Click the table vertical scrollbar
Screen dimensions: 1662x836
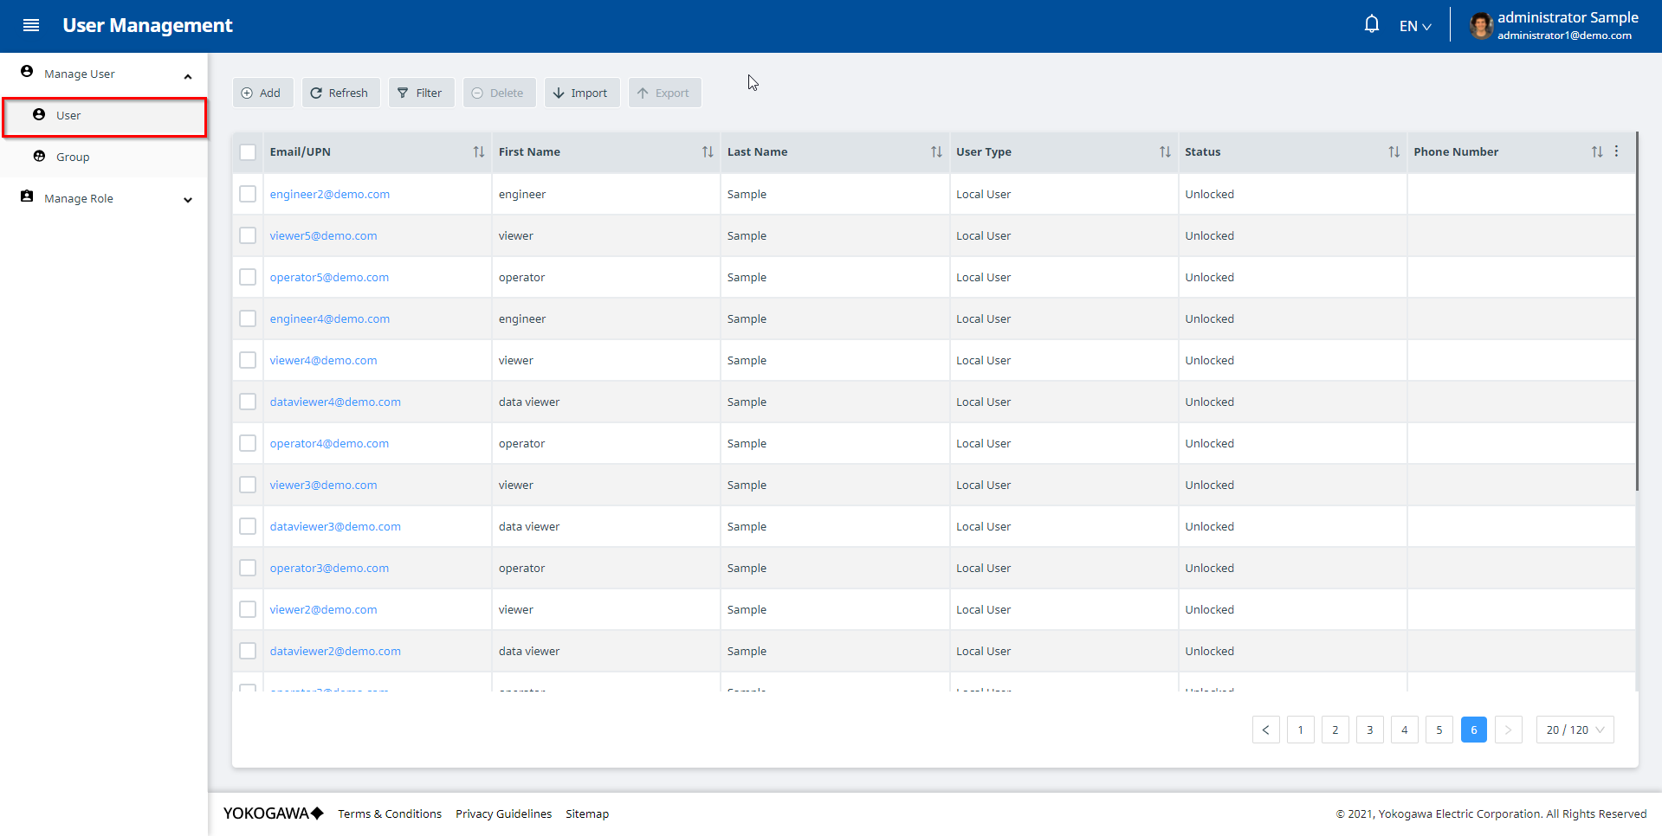point(1637,312)
